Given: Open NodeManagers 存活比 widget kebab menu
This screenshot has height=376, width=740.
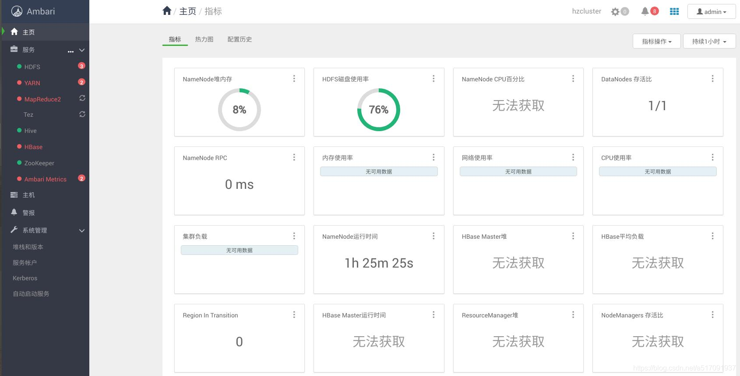Looking at the screenshot, I should 712,315.
